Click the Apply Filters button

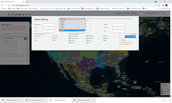(130, 37)
